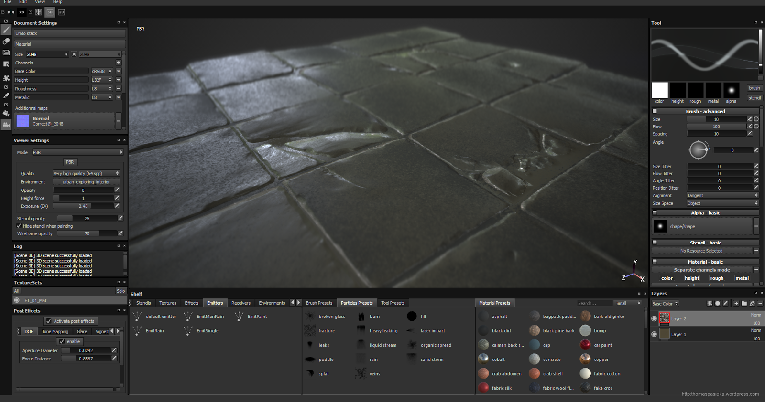
Task: Select the FT_01_Mat texture set
Action: tap(70, 300)
